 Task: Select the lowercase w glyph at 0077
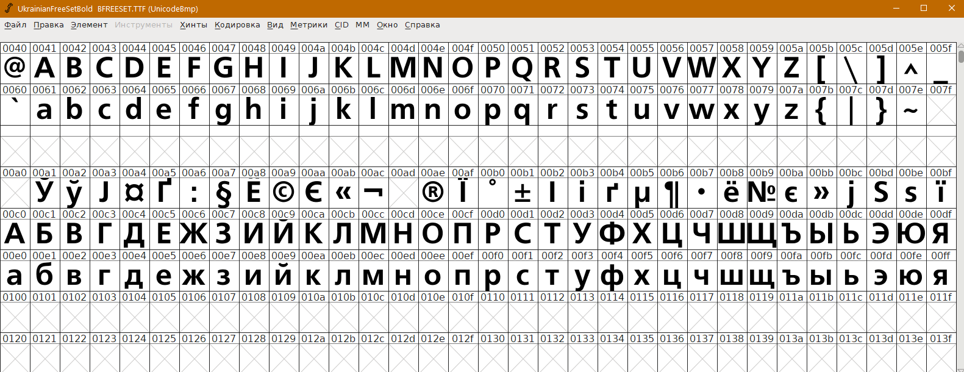click(x=702, y=110)
